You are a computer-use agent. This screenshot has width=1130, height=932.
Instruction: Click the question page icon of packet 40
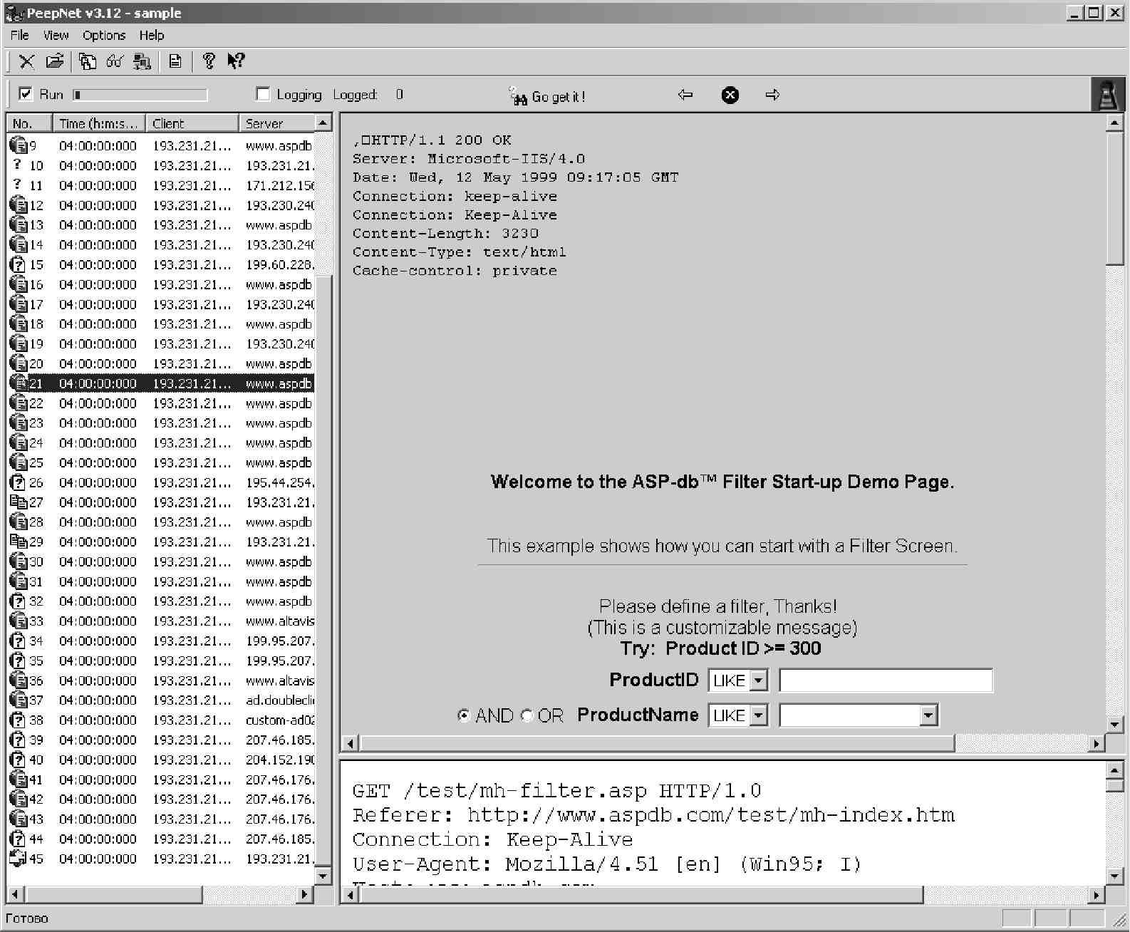[19, 760]
